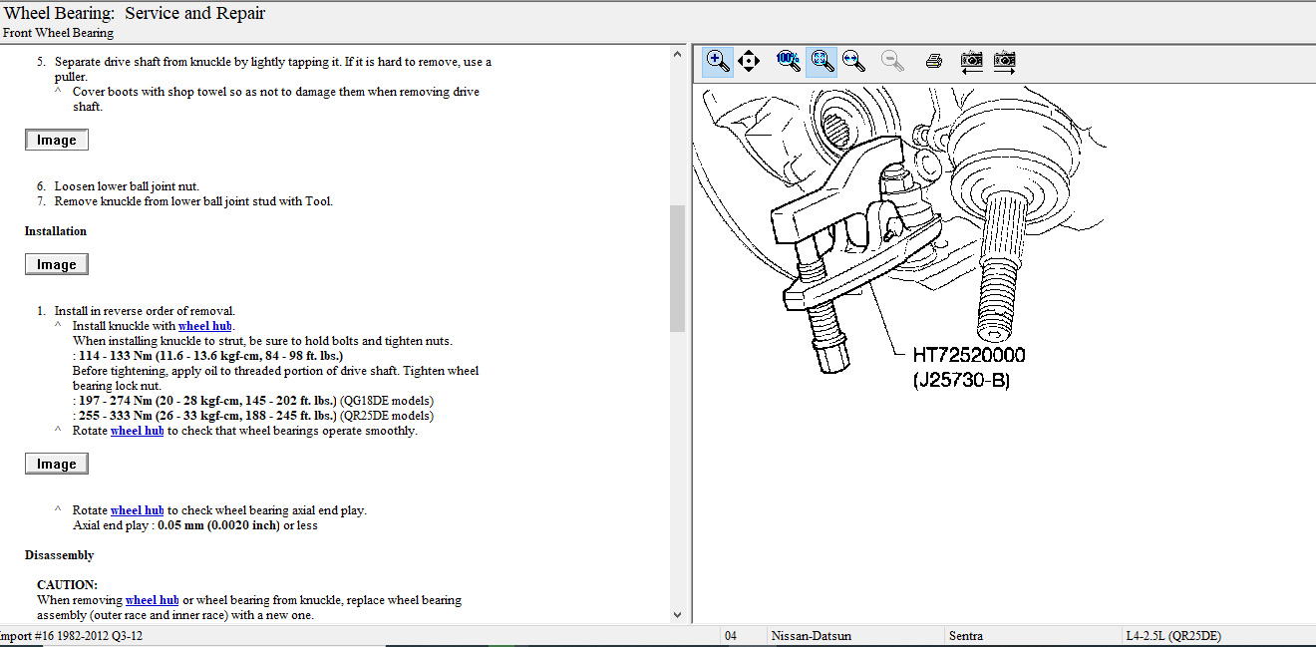Click the Disassembly heading
Screen dimensions: 1316x647
tap(60, 555)
